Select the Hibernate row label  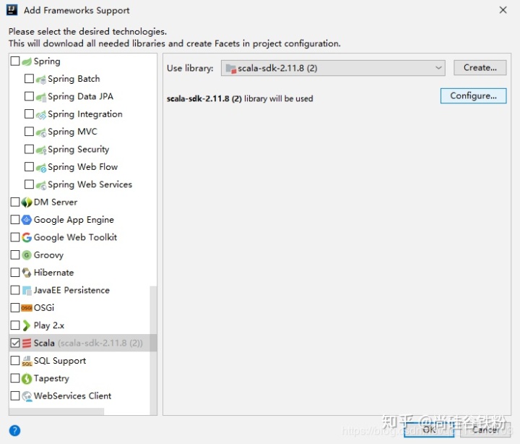click(x=53, y=273)
